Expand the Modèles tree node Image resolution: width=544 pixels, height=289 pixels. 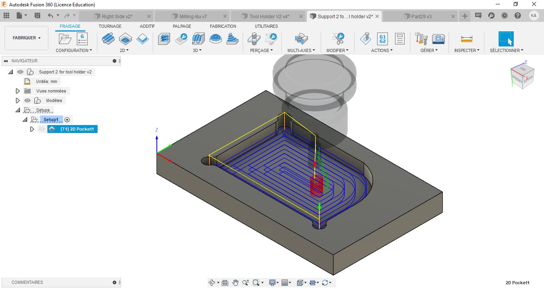click(x=18, y=100)
